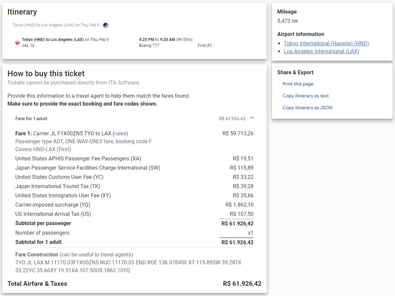395x296 pixels.
Task: Click the Boeing 777 aircraft text
Action: click(x=149, y=46)
